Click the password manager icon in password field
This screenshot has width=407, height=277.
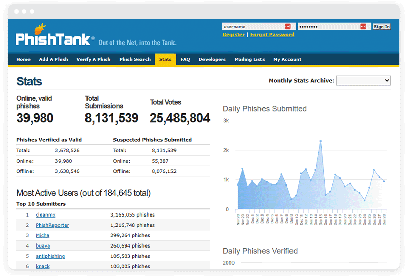click(363, 27)
